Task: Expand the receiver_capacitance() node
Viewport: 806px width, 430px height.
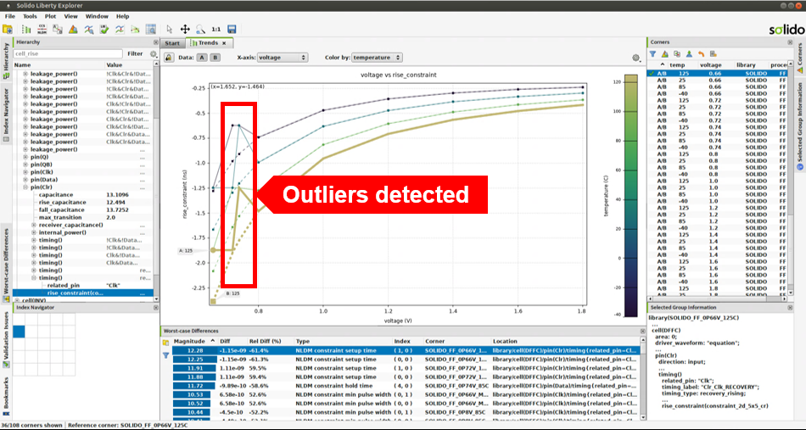Action: (33, 225)
